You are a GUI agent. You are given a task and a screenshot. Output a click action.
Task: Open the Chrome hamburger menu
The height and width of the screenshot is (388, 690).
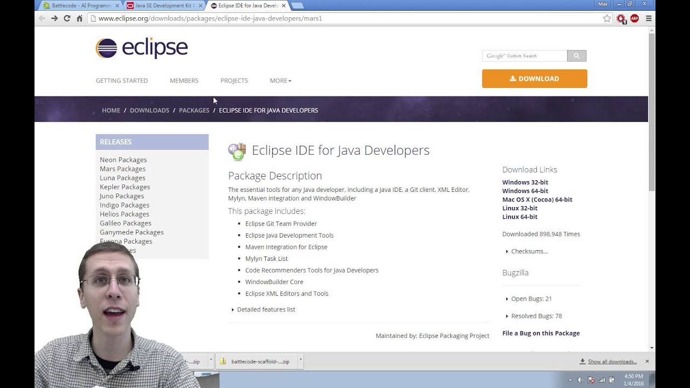coord(648,18)
